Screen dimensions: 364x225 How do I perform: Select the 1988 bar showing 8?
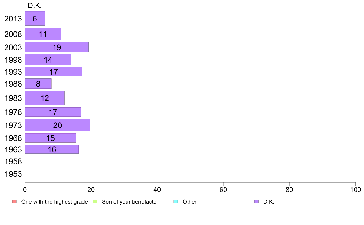[38, 84]
